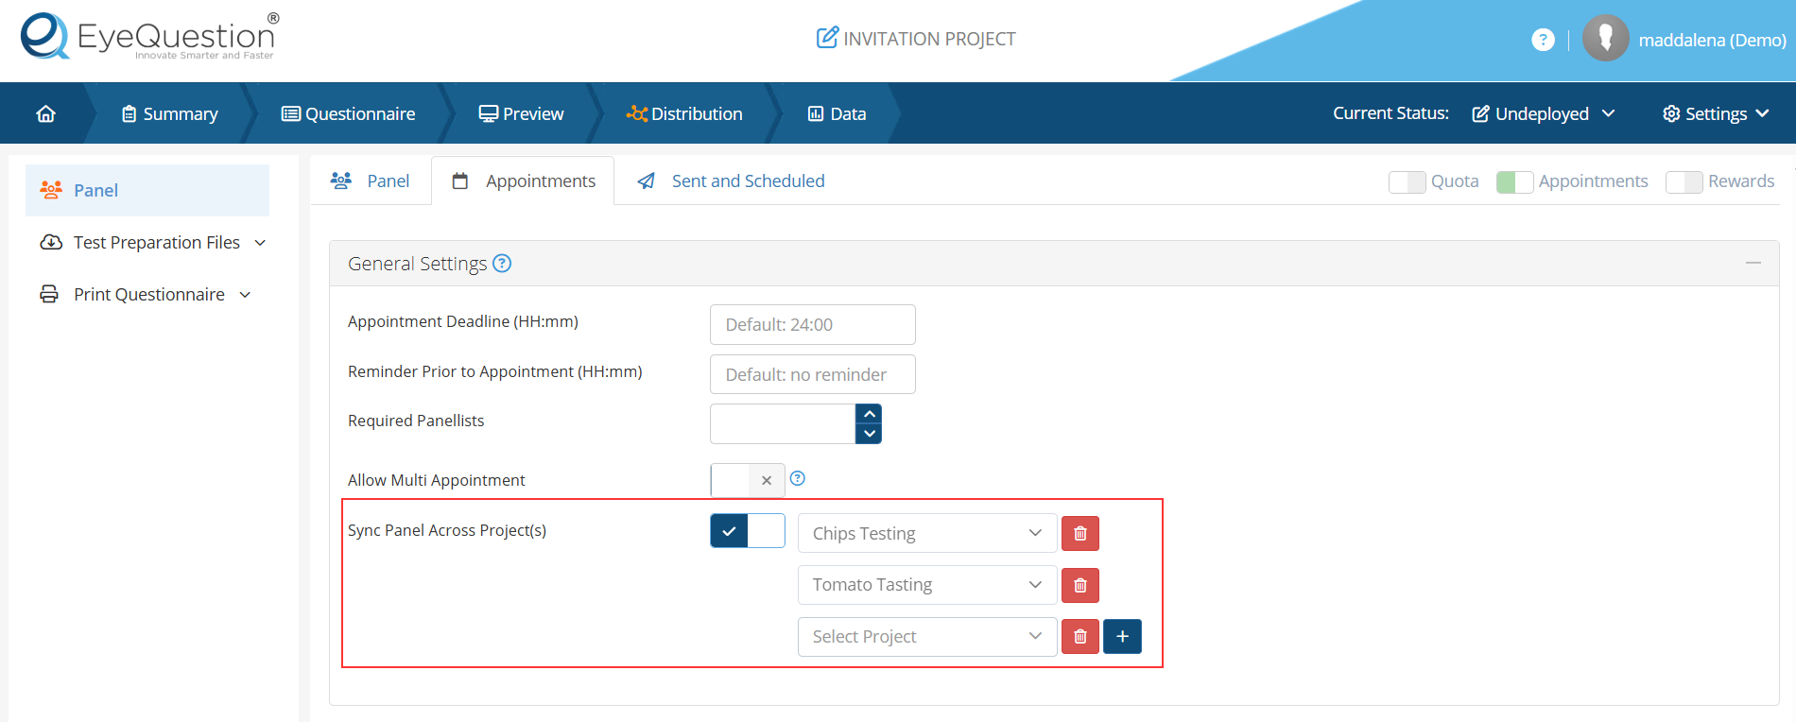Viewport: 1796px width, 722px height.
Task: Remove the Tomato Tasting project row
Action: coord(1079,585)
